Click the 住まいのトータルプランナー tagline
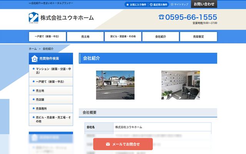Image resolution: width=246 pixels, height=154 pixels. [x=58, y=3]
